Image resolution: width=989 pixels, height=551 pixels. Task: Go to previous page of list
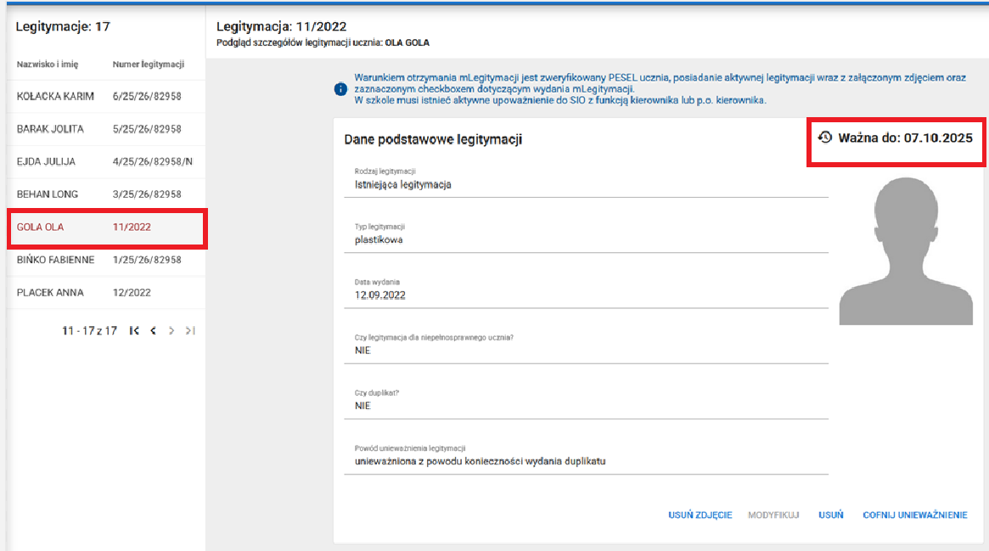click(x=154, y=331)
